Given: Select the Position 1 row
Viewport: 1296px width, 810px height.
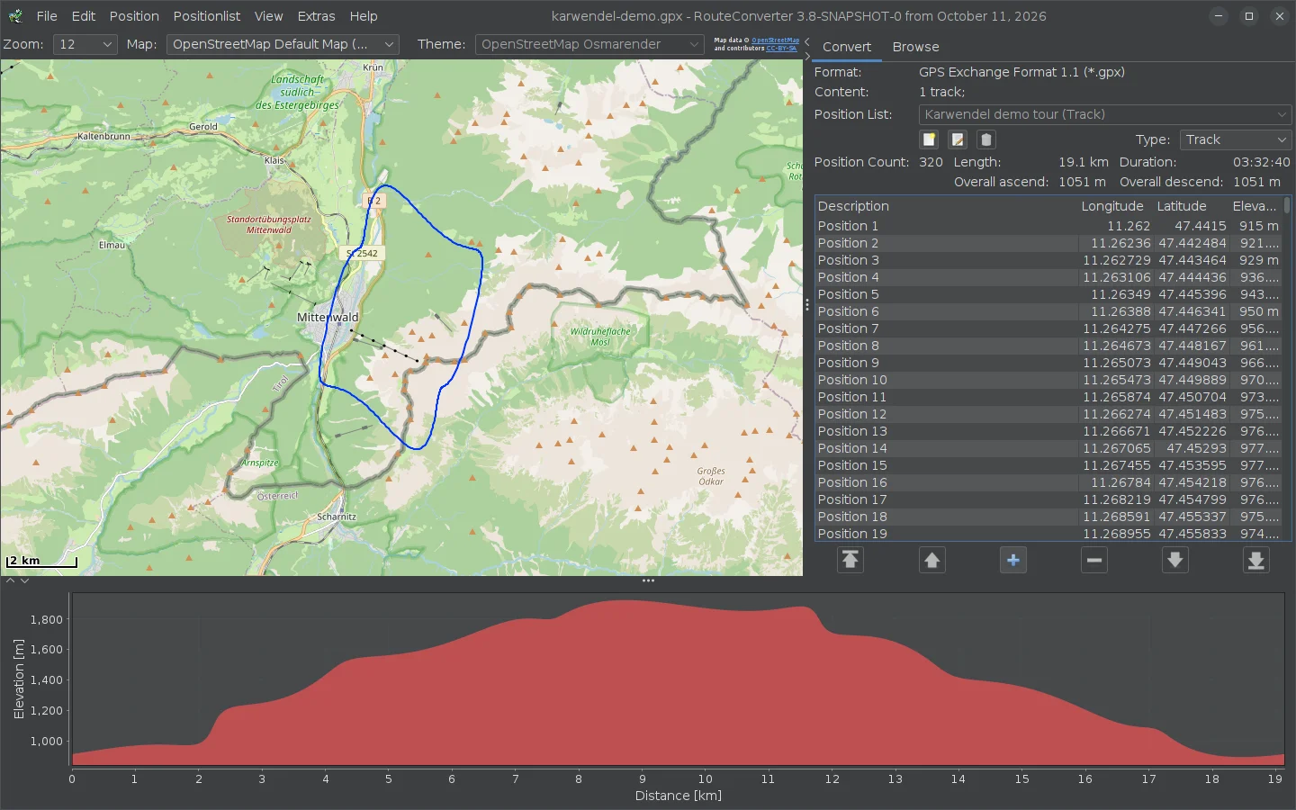Looking at the screenshot, I should [x=1048, y=226].
